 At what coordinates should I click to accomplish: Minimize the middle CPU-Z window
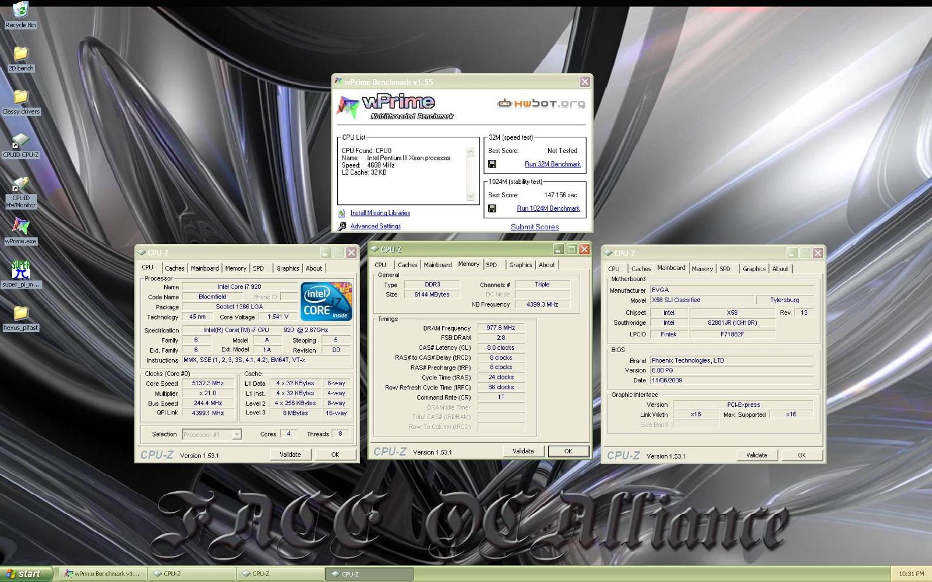559,249
